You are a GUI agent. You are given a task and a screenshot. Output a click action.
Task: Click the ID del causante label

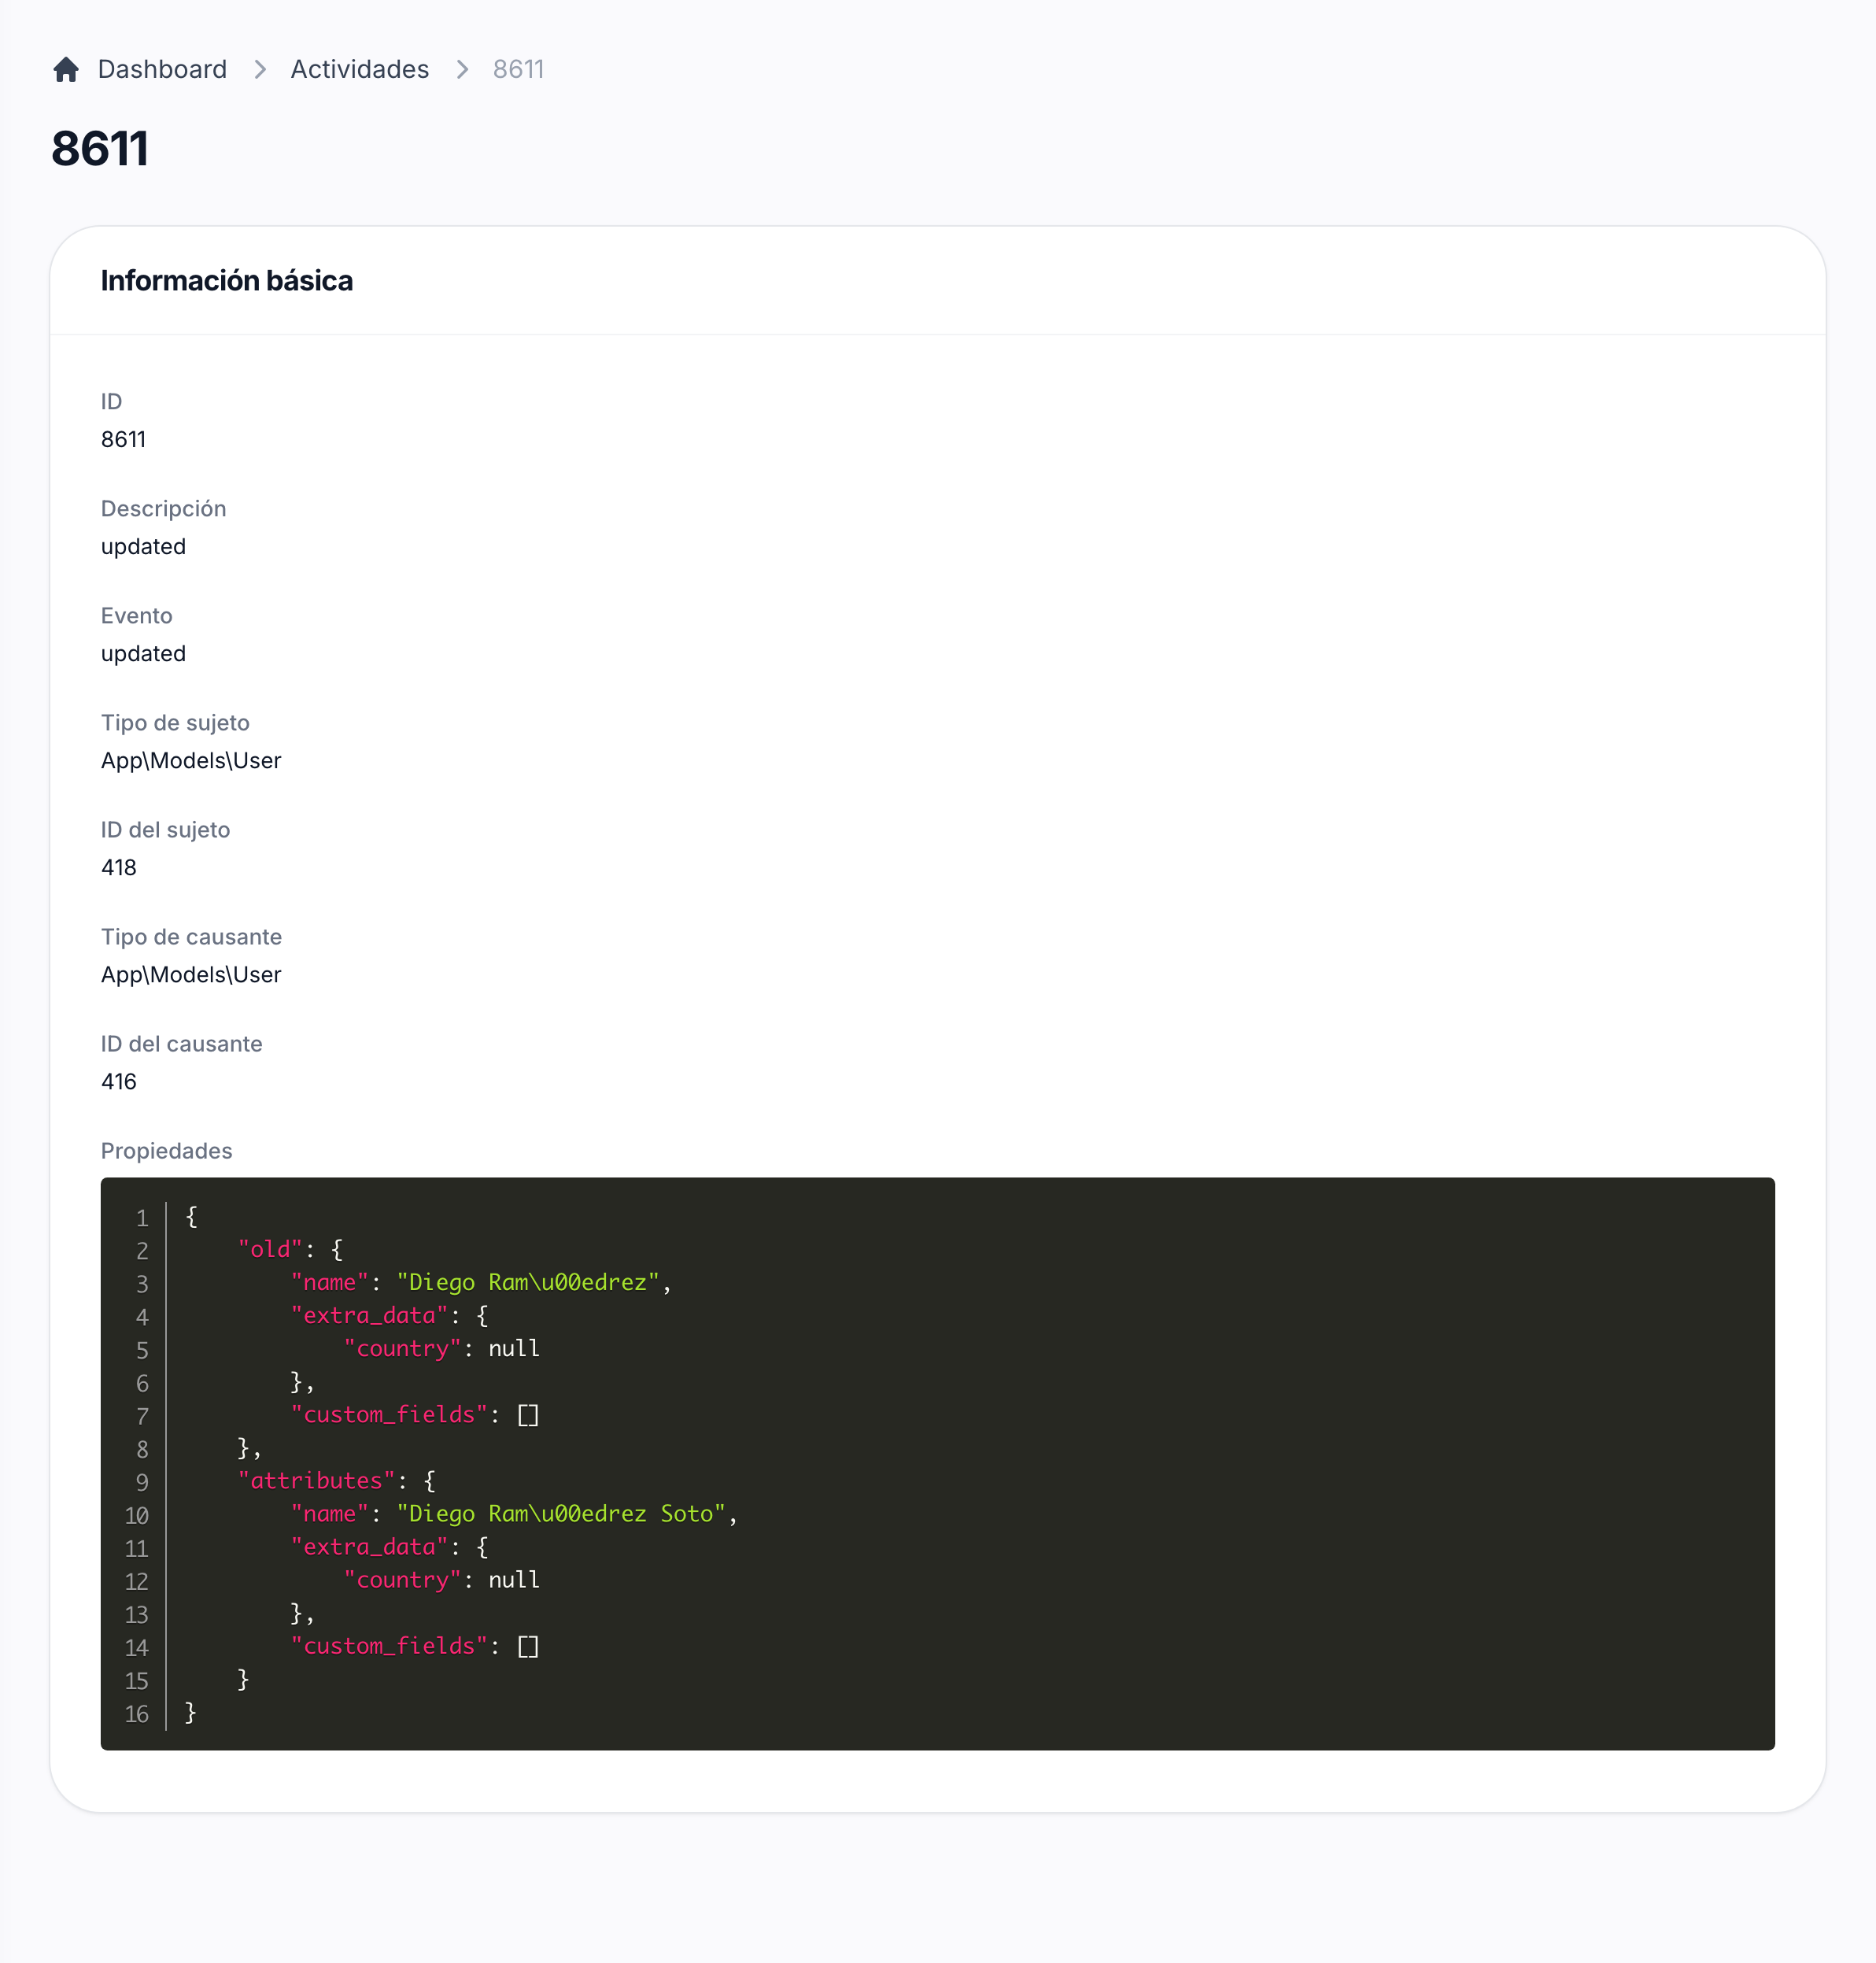tap(181, 1044)
